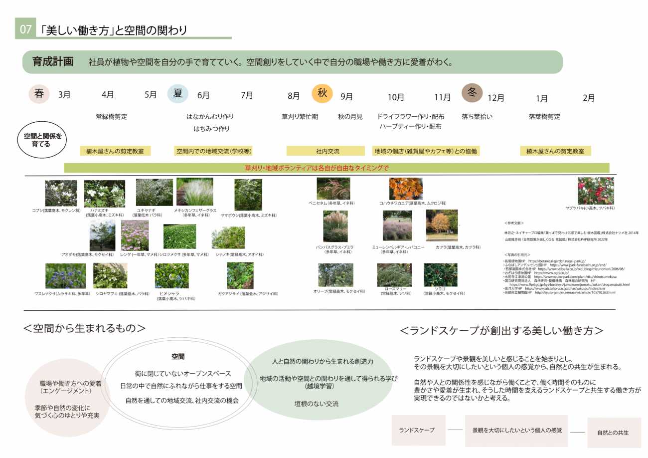This screenshot has width=648, height=458.
Task: Open the コブシ magnolia photo
Action: pyautogui.click(x=61, y=193)
